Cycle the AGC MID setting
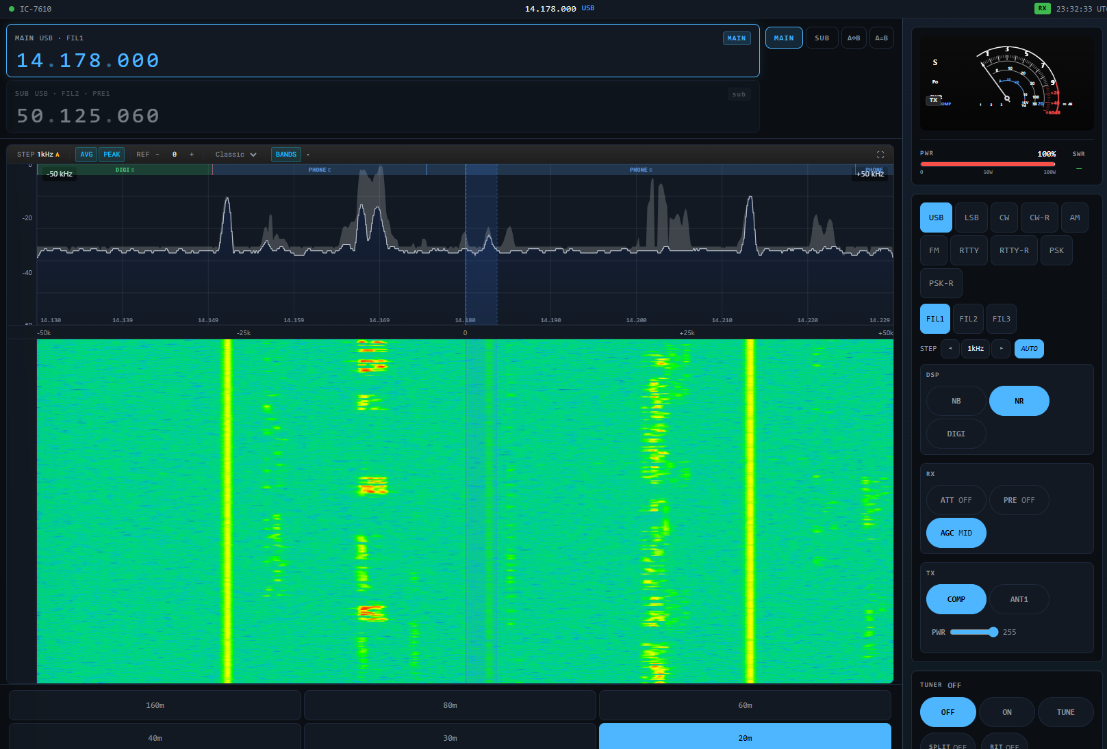This screenshot has height=749, width=1107. (x=956, y=533)
